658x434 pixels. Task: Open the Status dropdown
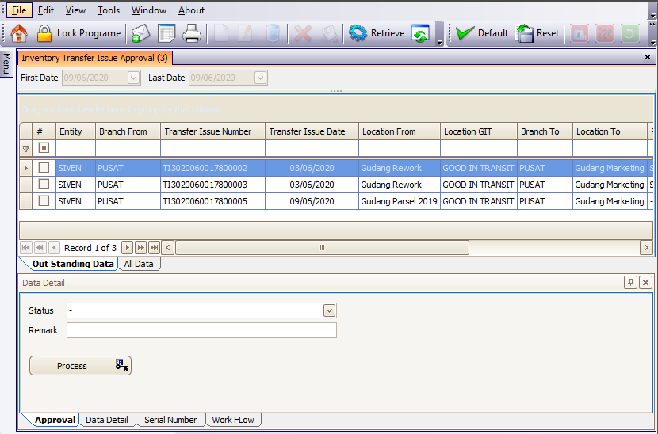(x=330, y=310)
